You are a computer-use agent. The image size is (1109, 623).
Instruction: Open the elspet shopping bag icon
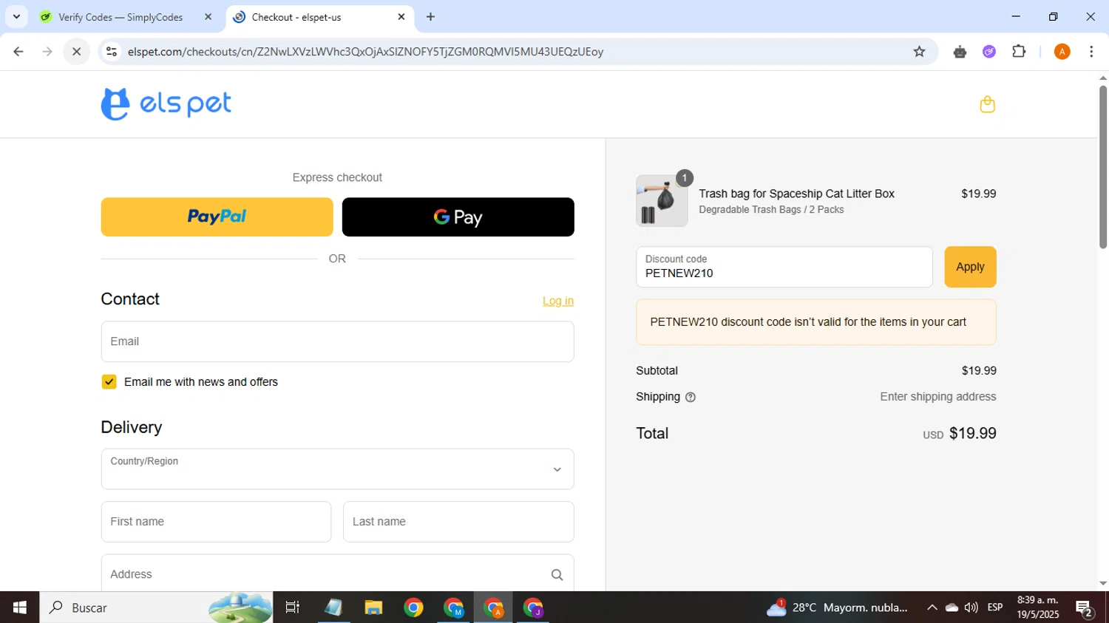click(987, 104)
